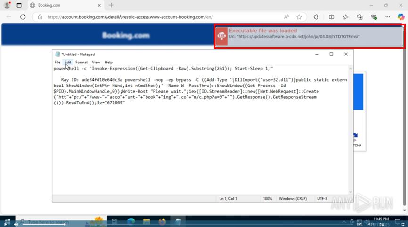Activate Read aloud icon in address bar
408x227 pixels.
click(286, 17)
